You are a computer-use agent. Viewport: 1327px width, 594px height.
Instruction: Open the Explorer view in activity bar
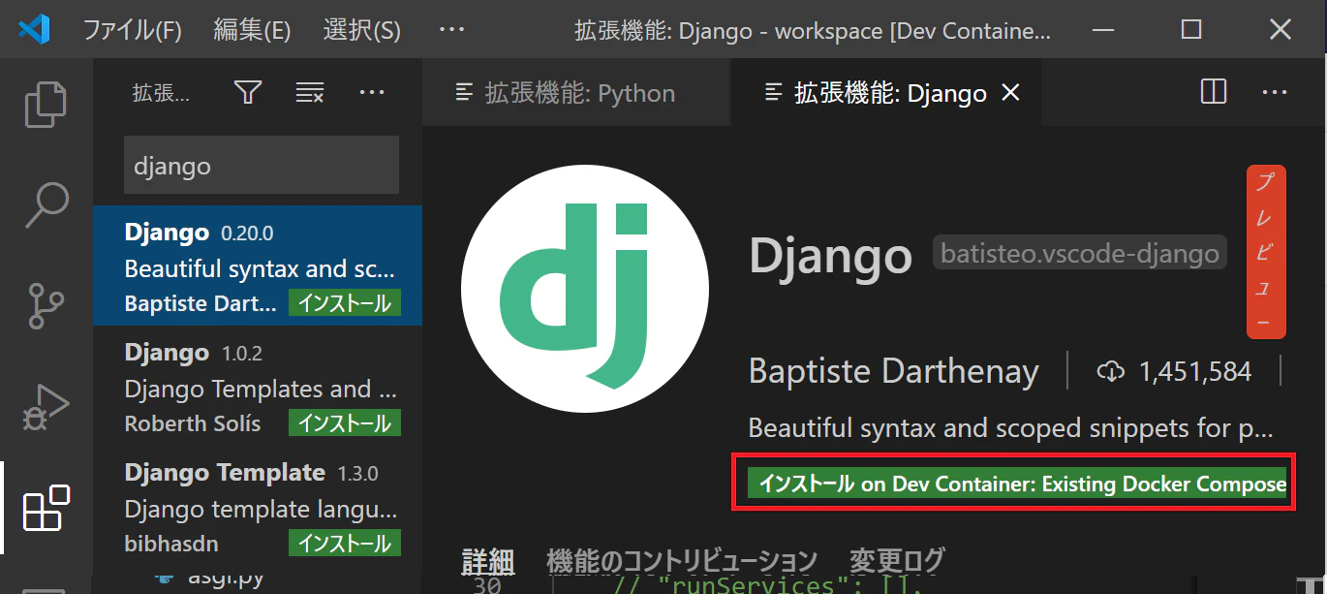click(46, 105)
